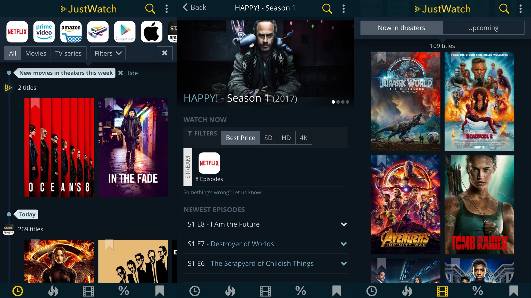This screenshot has width=531, height=298.
Task: Switch to the Upcoming tab
Action: [483, 28]
